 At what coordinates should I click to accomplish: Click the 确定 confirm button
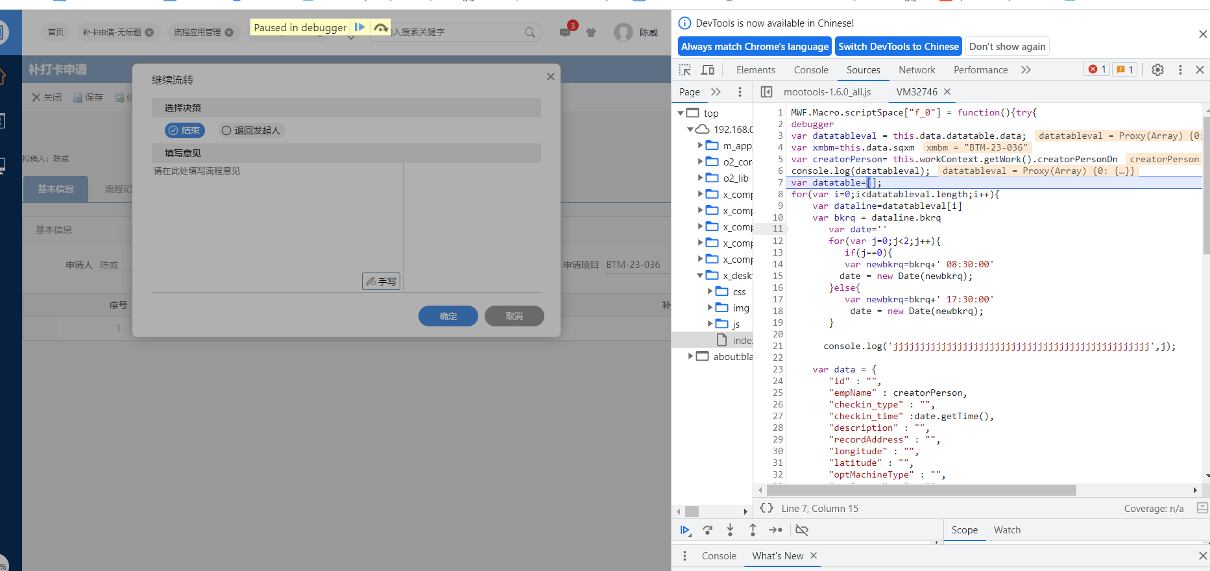pyautogui.click(x=448, y=316)
